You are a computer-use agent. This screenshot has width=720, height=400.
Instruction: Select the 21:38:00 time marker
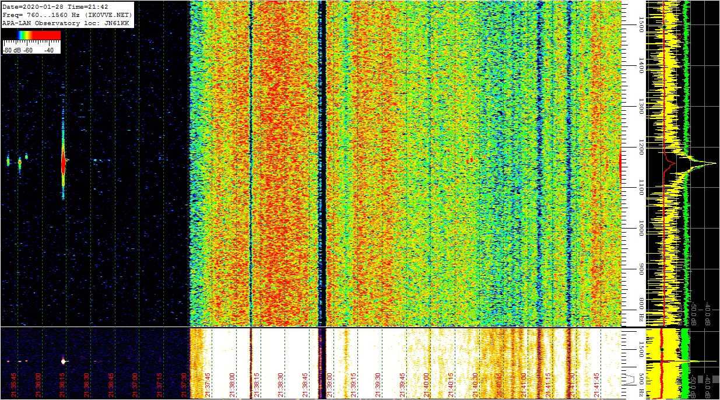(233, 385)
